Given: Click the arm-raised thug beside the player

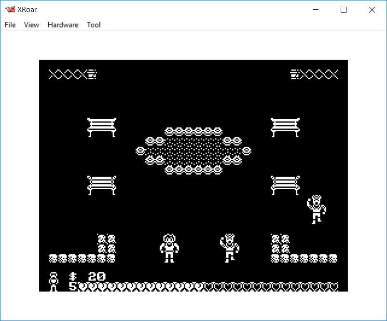Looking at the screenshot, I should [x=230, y=248].
